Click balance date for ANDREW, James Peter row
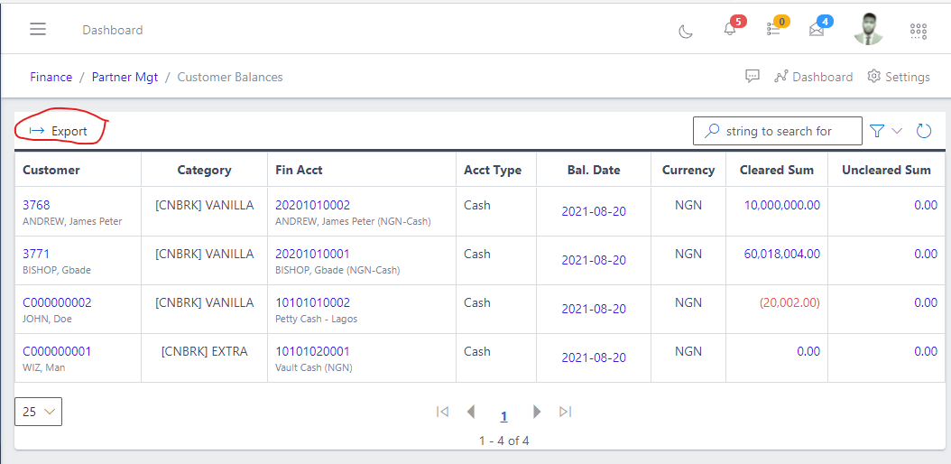 click(594, 211)
